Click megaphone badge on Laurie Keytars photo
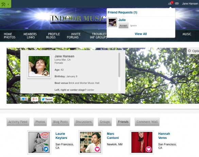199x157 pixels. [46, 149]
